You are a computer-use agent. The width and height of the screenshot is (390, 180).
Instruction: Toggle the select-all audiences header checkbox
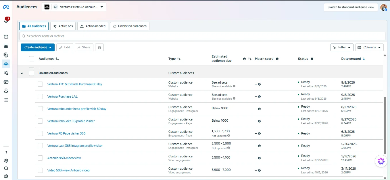[x=32, y=59]
